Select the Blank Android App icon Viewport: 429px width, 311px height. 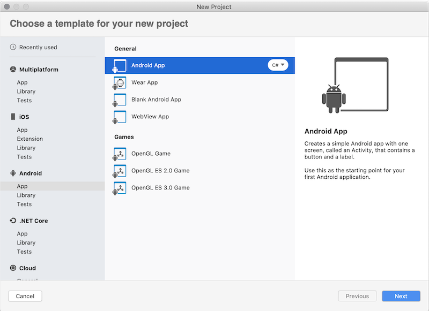tap(120, 100)
